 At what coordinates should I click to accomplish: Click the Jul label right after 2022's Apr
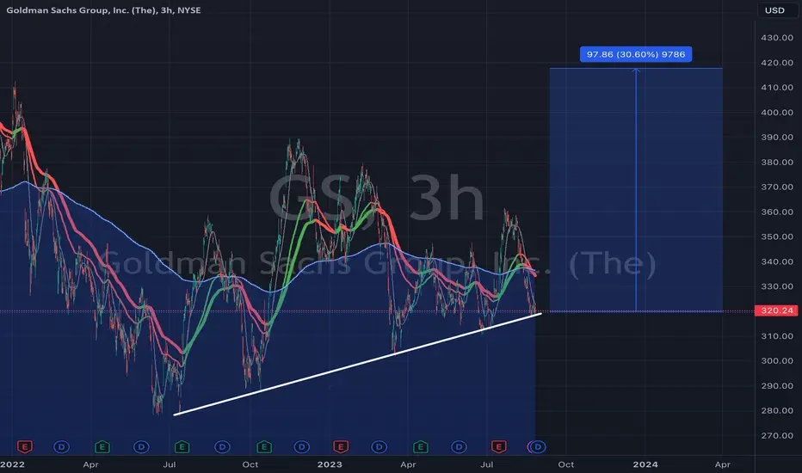(x=170, y=464)
